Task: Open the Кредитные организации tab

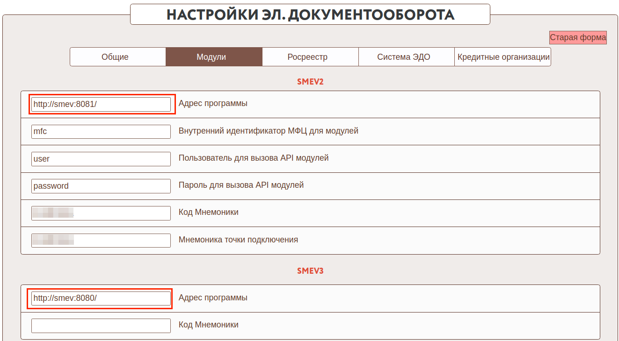Action: point(503,57)
